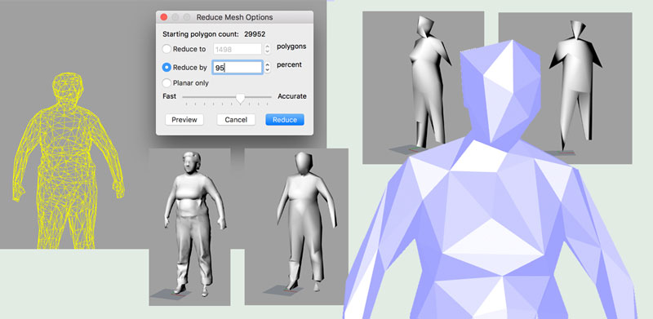653x319 pixels.
Task: Select the yellow wireframe human mesh
Action: (x=68, y=161)
